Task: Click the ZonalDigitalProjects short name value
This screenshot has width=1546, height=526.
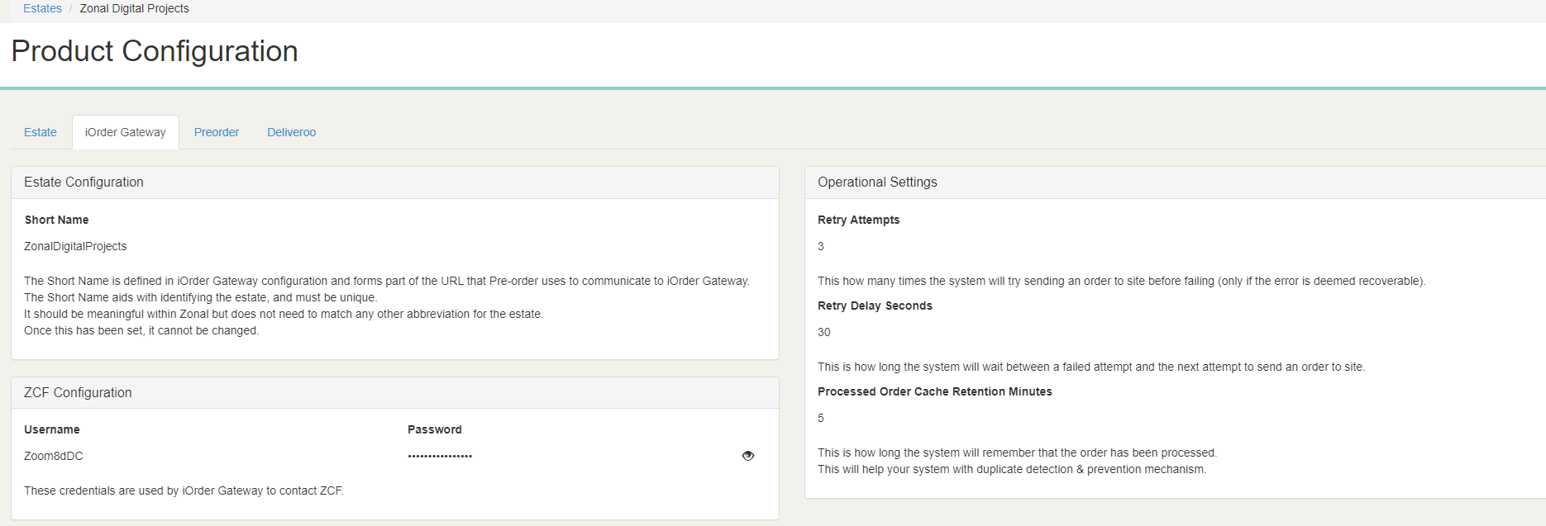Action: pyautogui.click(x=75, y=246)
